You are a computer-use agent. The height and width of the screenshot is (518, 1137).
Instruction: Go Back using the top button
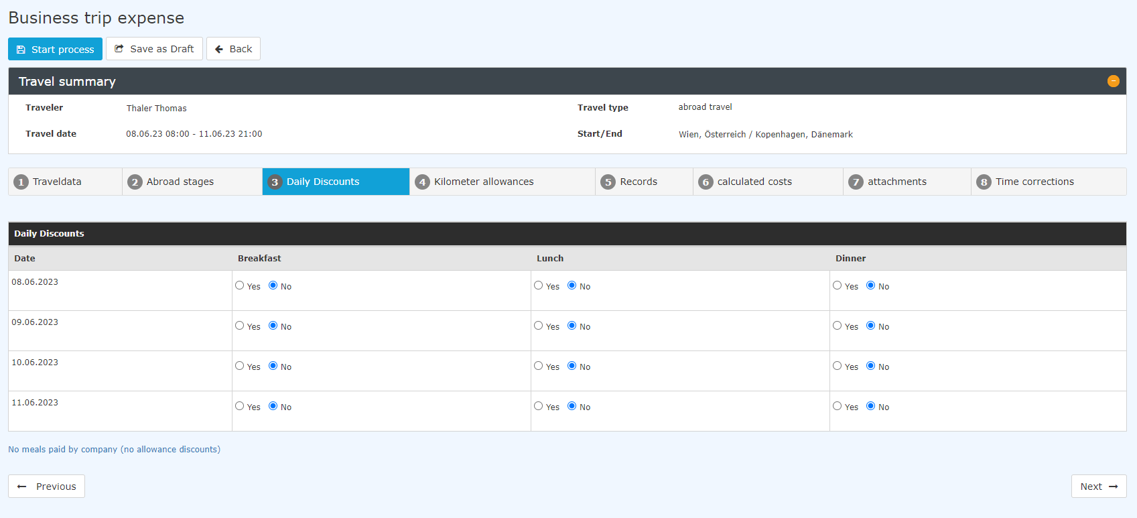click(233, 49)
